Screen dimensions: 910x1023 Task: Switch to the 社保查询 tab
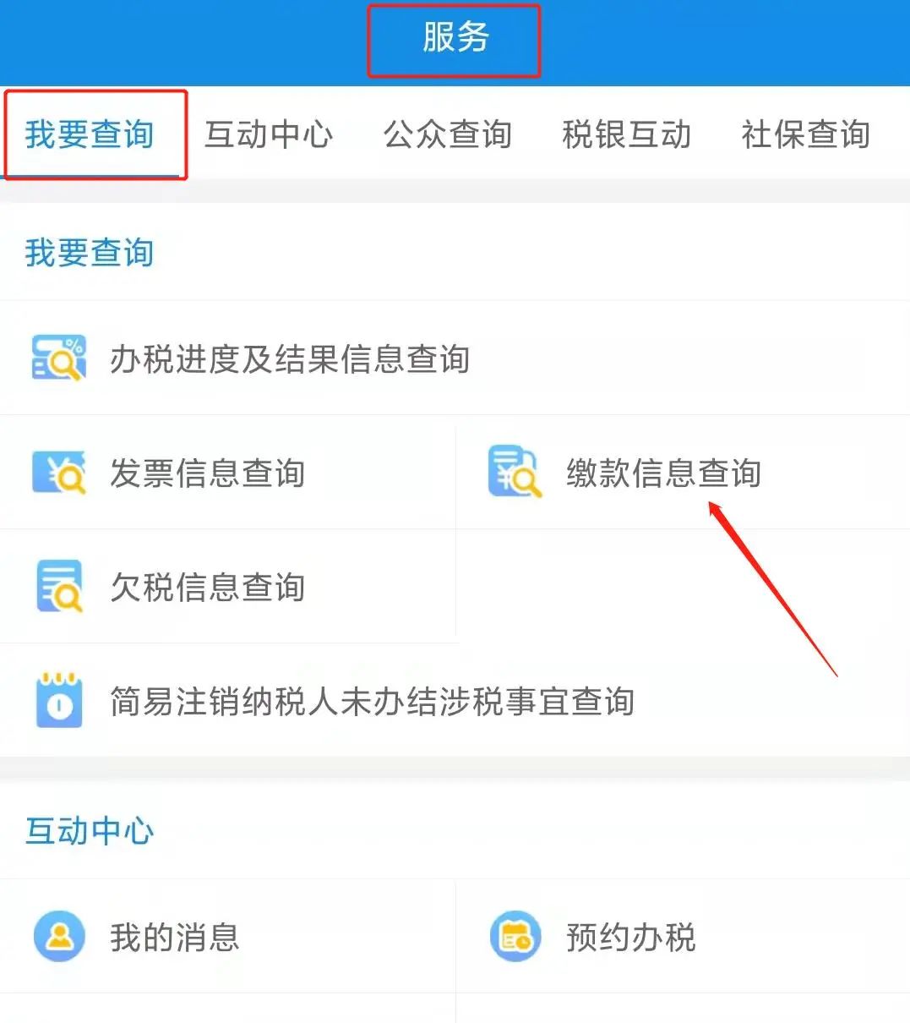pos(806,134)
